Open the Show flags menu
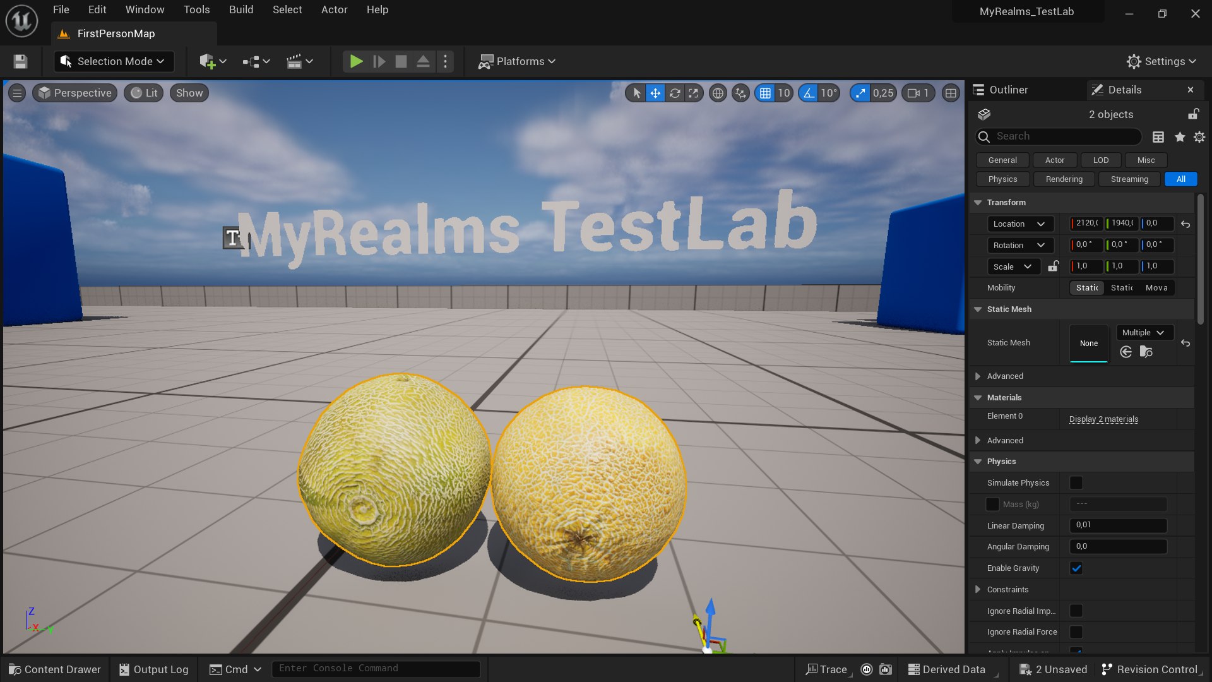The height and width of the screenshot is (682, 1212). click(189, 93)
